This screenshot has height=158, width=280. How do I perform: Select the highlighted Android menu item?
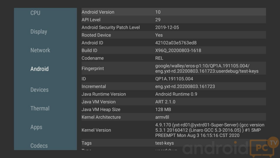pos(39,69)
